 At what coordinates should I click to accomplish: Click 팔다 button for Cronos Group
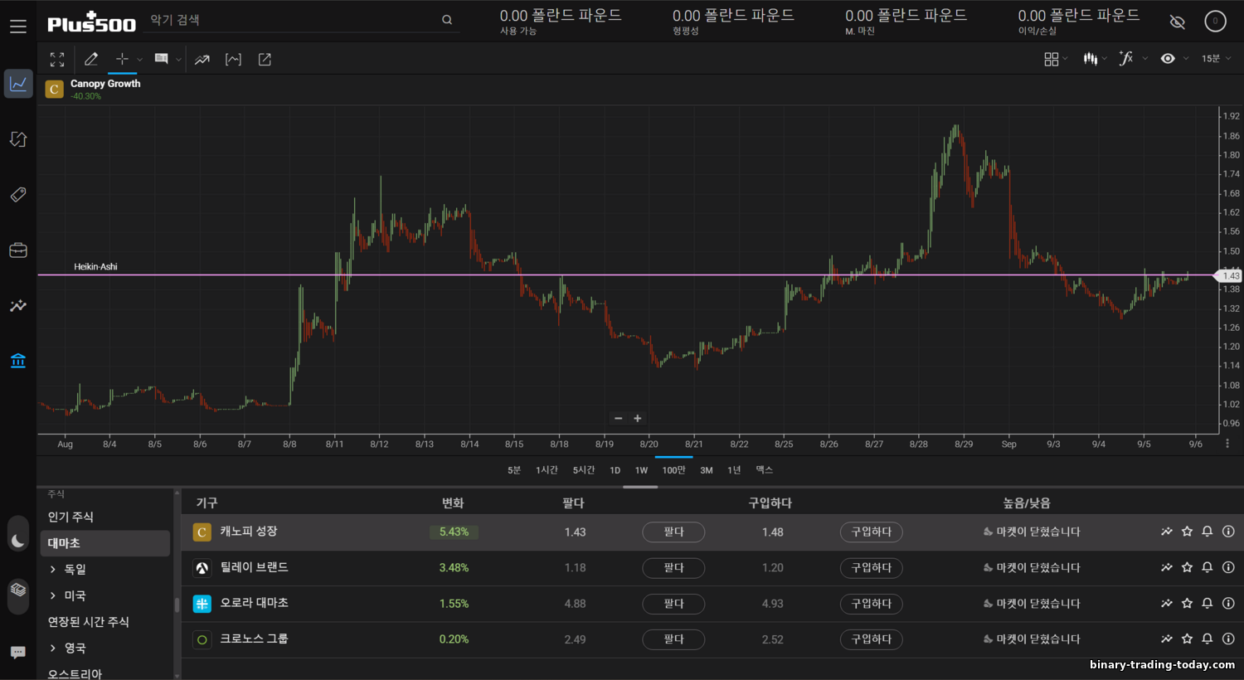(673, 639)
